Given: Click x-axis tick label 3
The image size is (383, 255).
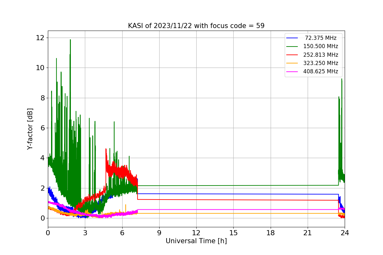Looking at the screenshot, I should pos(85,233).
